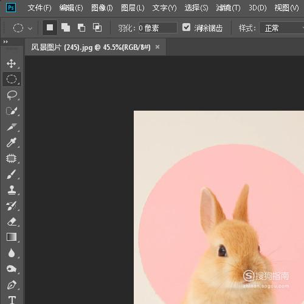Open the 编辑(E) menu
The image size is (304, 304).
(71, 8)
